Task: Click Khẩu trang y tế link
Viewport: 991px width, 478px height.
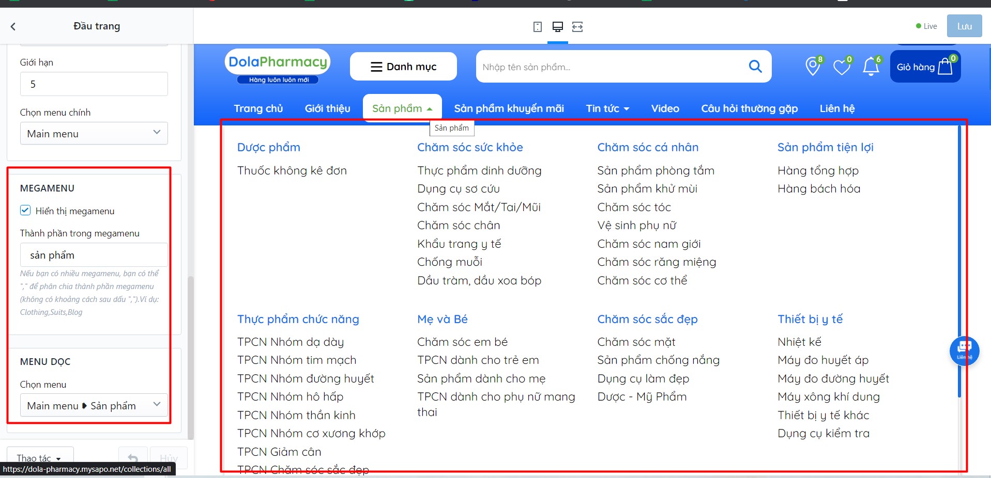Action: (x=459, y=244)
